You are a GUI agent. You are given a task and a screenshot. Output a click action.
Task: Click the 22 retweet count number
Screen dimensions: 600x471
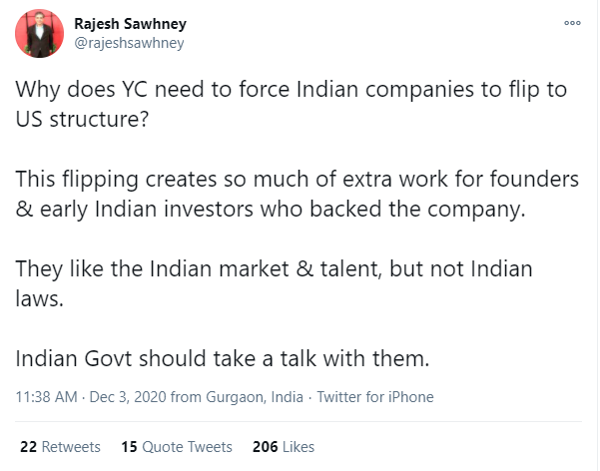[28, 446]
